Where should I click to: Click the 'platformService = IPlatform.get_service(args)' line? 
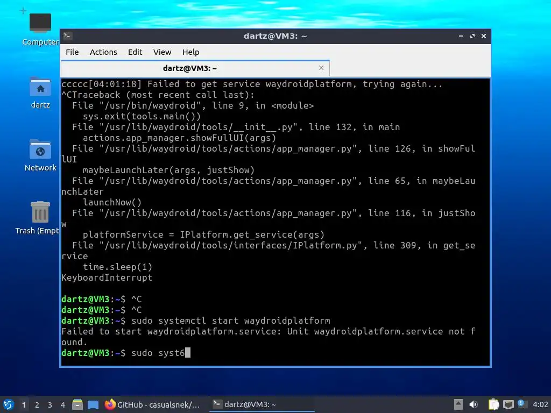click(203, 234)
